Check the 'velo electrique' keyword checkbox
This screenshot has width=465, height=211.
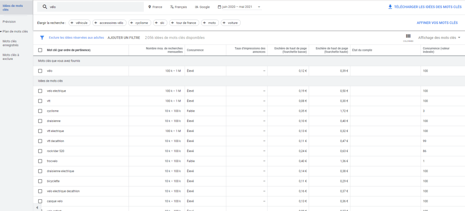tap(40, 91)
